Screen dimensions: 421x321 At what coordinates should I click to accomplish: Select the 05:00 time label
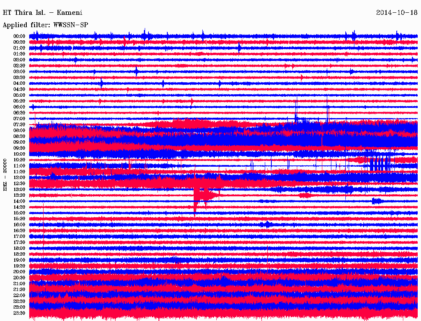pyautogui.click(x=19, y=95)
